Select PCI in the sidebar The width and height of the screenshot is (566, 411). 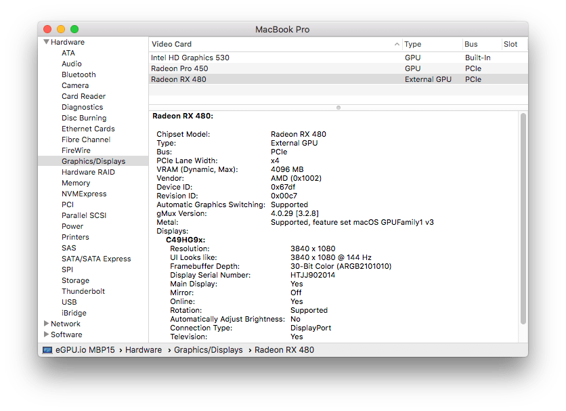pyautogui.click(x=68, y=204)
